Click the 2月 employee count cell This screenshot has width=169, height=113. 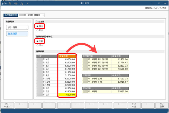[x=67, y=92]
